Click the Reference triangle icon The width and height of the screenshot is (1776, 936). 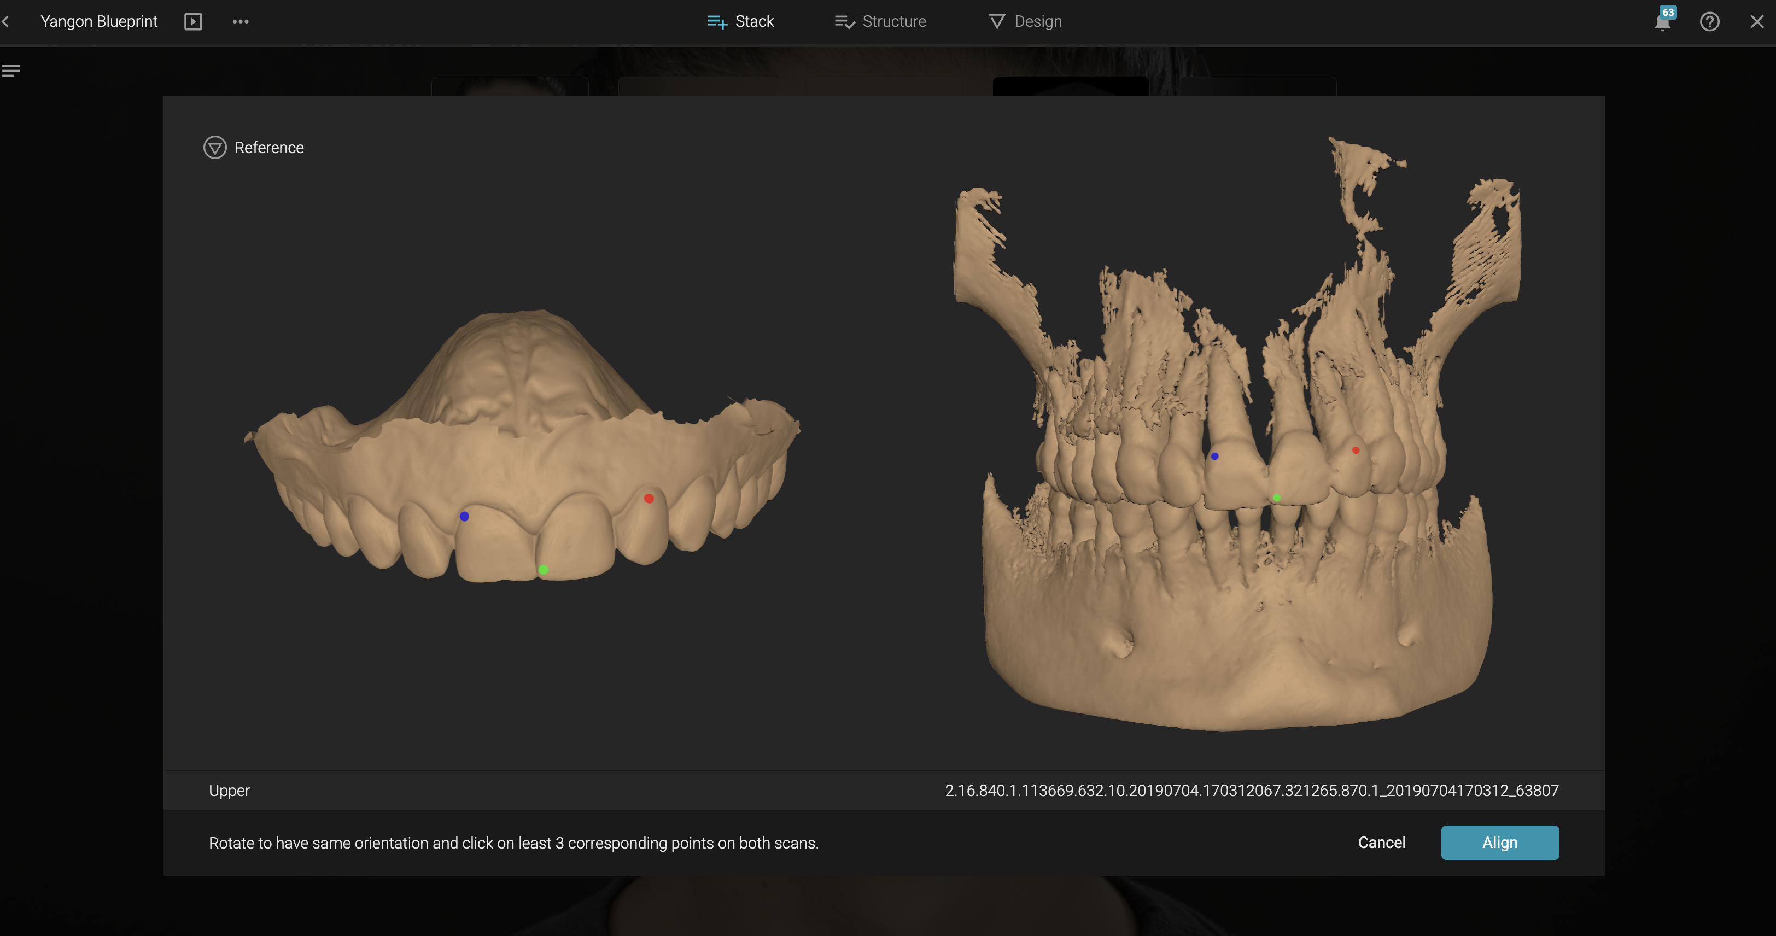tap(214, 148)
